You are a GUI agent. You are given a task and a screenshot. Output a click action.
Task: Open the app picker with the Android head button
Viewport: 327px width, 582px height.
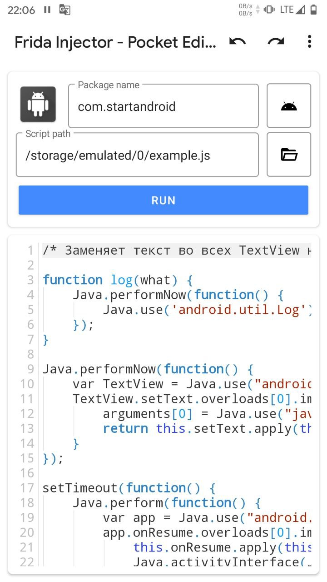click(289, 105)
